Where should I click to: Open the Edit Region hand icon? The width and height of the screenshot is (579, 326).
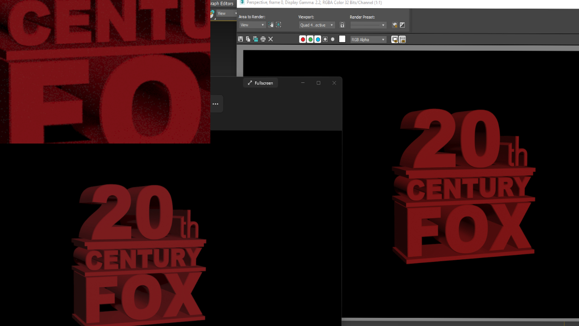pyautogui.click(x=271, y=25)
